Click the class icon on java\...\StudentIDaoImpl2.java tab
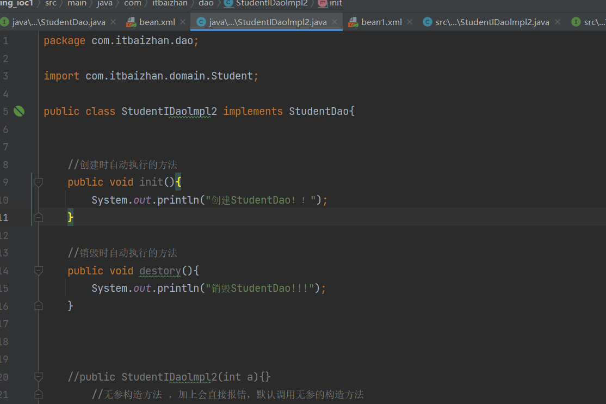The height and width of the screenshot is (404, 606). 201,22
